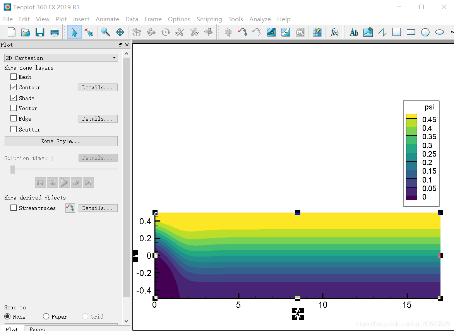Click the yellow 0.45 legend swatch
The image size is (454, 331).
411,116
